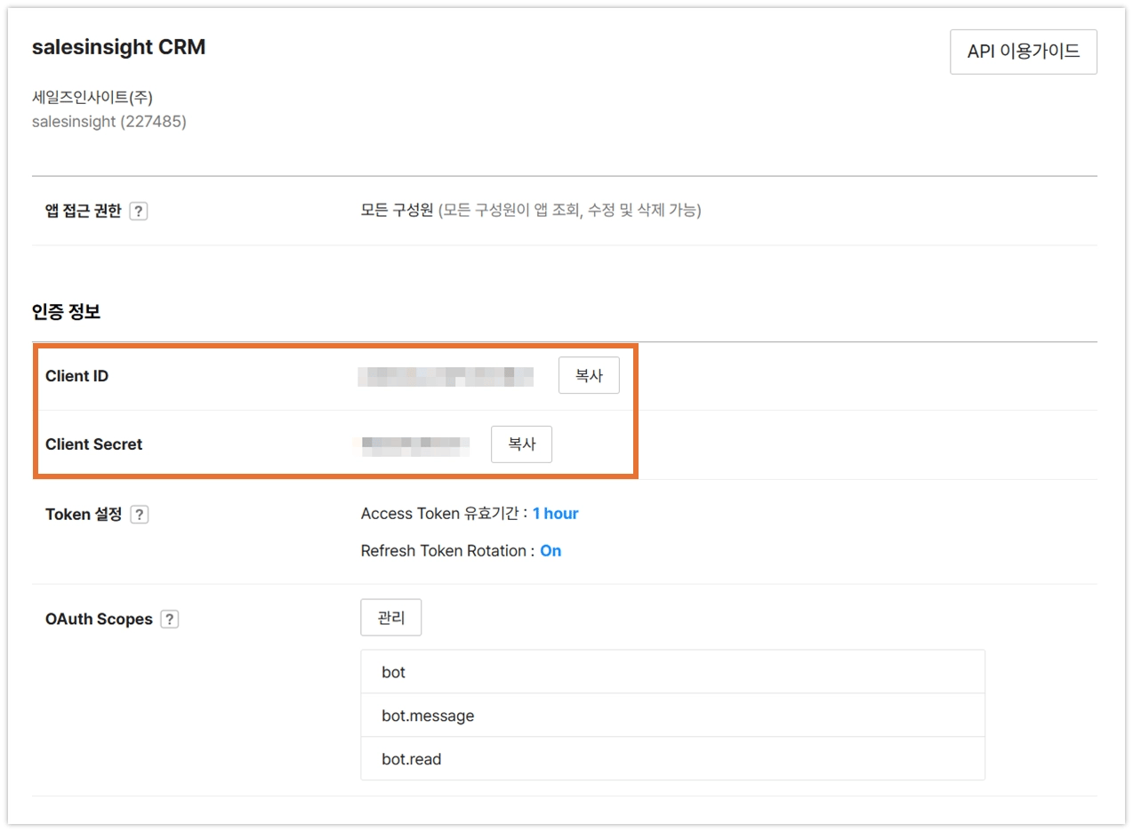Change the 1 hour access token validity
Viewport: 1133px width, 832px height.
556,514
